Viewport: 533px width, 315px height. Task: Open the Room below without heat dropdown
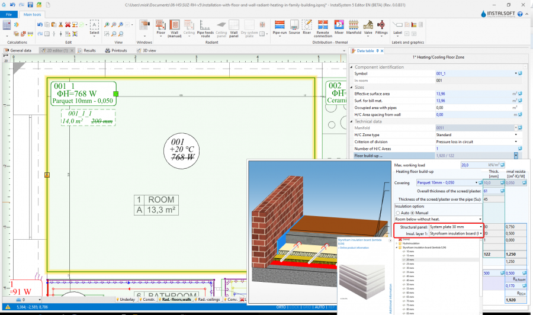[480, 219]
